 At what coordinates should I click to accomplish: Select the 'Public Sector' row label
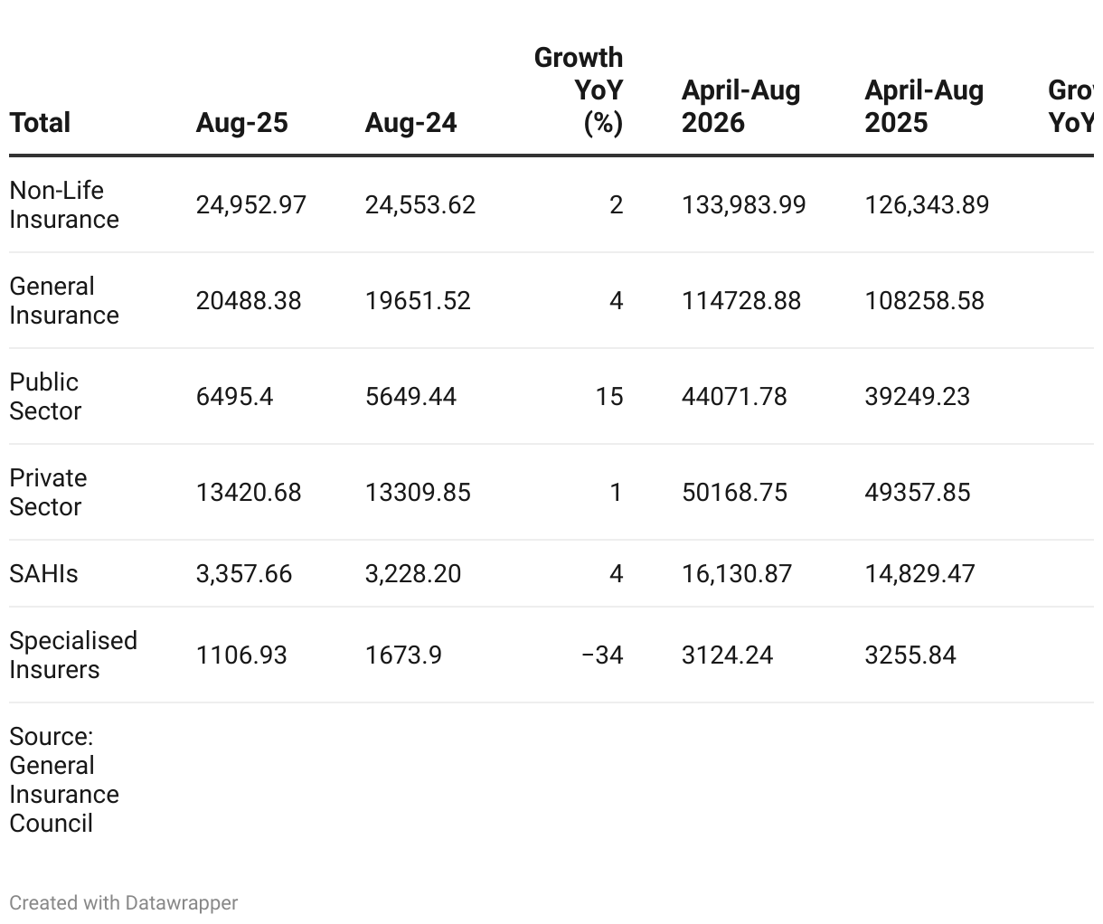tap(45, 397)
